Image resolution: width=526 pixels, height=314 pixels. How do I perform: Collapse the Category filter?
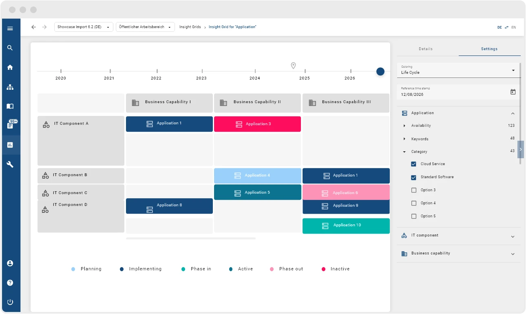click(x=404, y=152)
